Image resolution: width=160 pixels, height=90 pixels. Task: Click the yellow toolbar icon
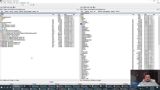click(23, 5)
